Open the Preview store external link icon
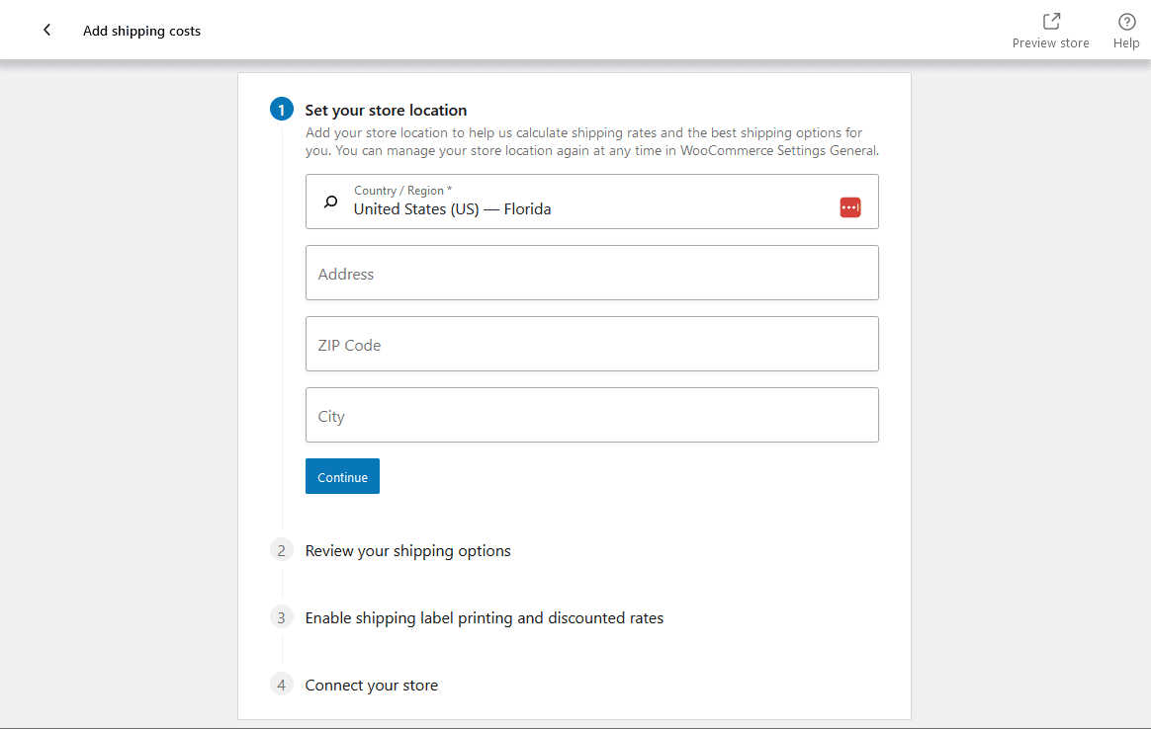Image resolution: width=1151 pixels, height=729 pixels. 1051,21
